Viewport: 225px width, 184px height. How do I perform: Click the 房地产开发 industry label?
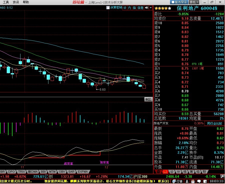pyautogui.click(x=161, y=123)
